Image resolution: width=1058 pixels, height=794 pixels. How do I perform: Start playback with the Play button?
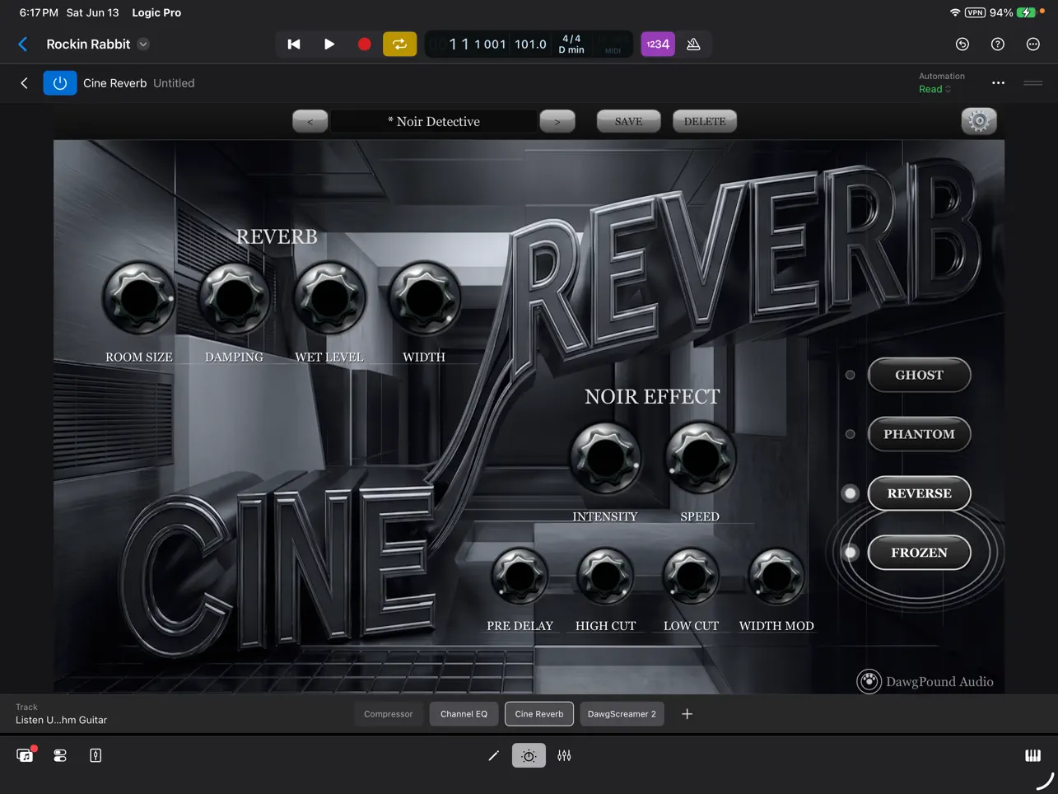(x=329, y=44)
